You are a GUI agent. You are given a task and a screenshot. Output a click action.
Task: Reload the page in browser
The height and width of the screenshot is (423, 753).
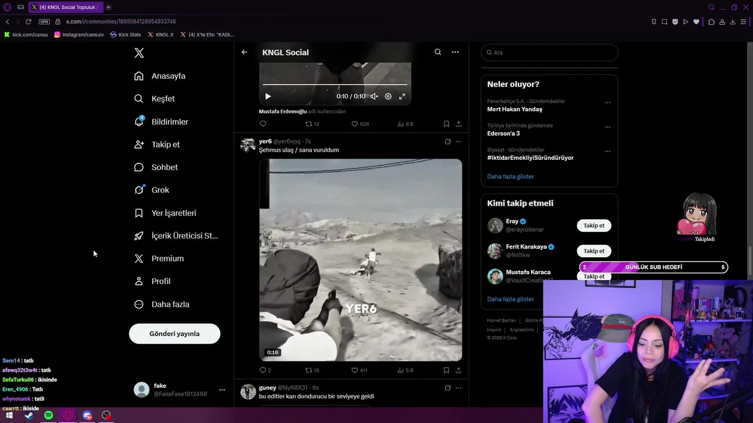pos(28,22)
